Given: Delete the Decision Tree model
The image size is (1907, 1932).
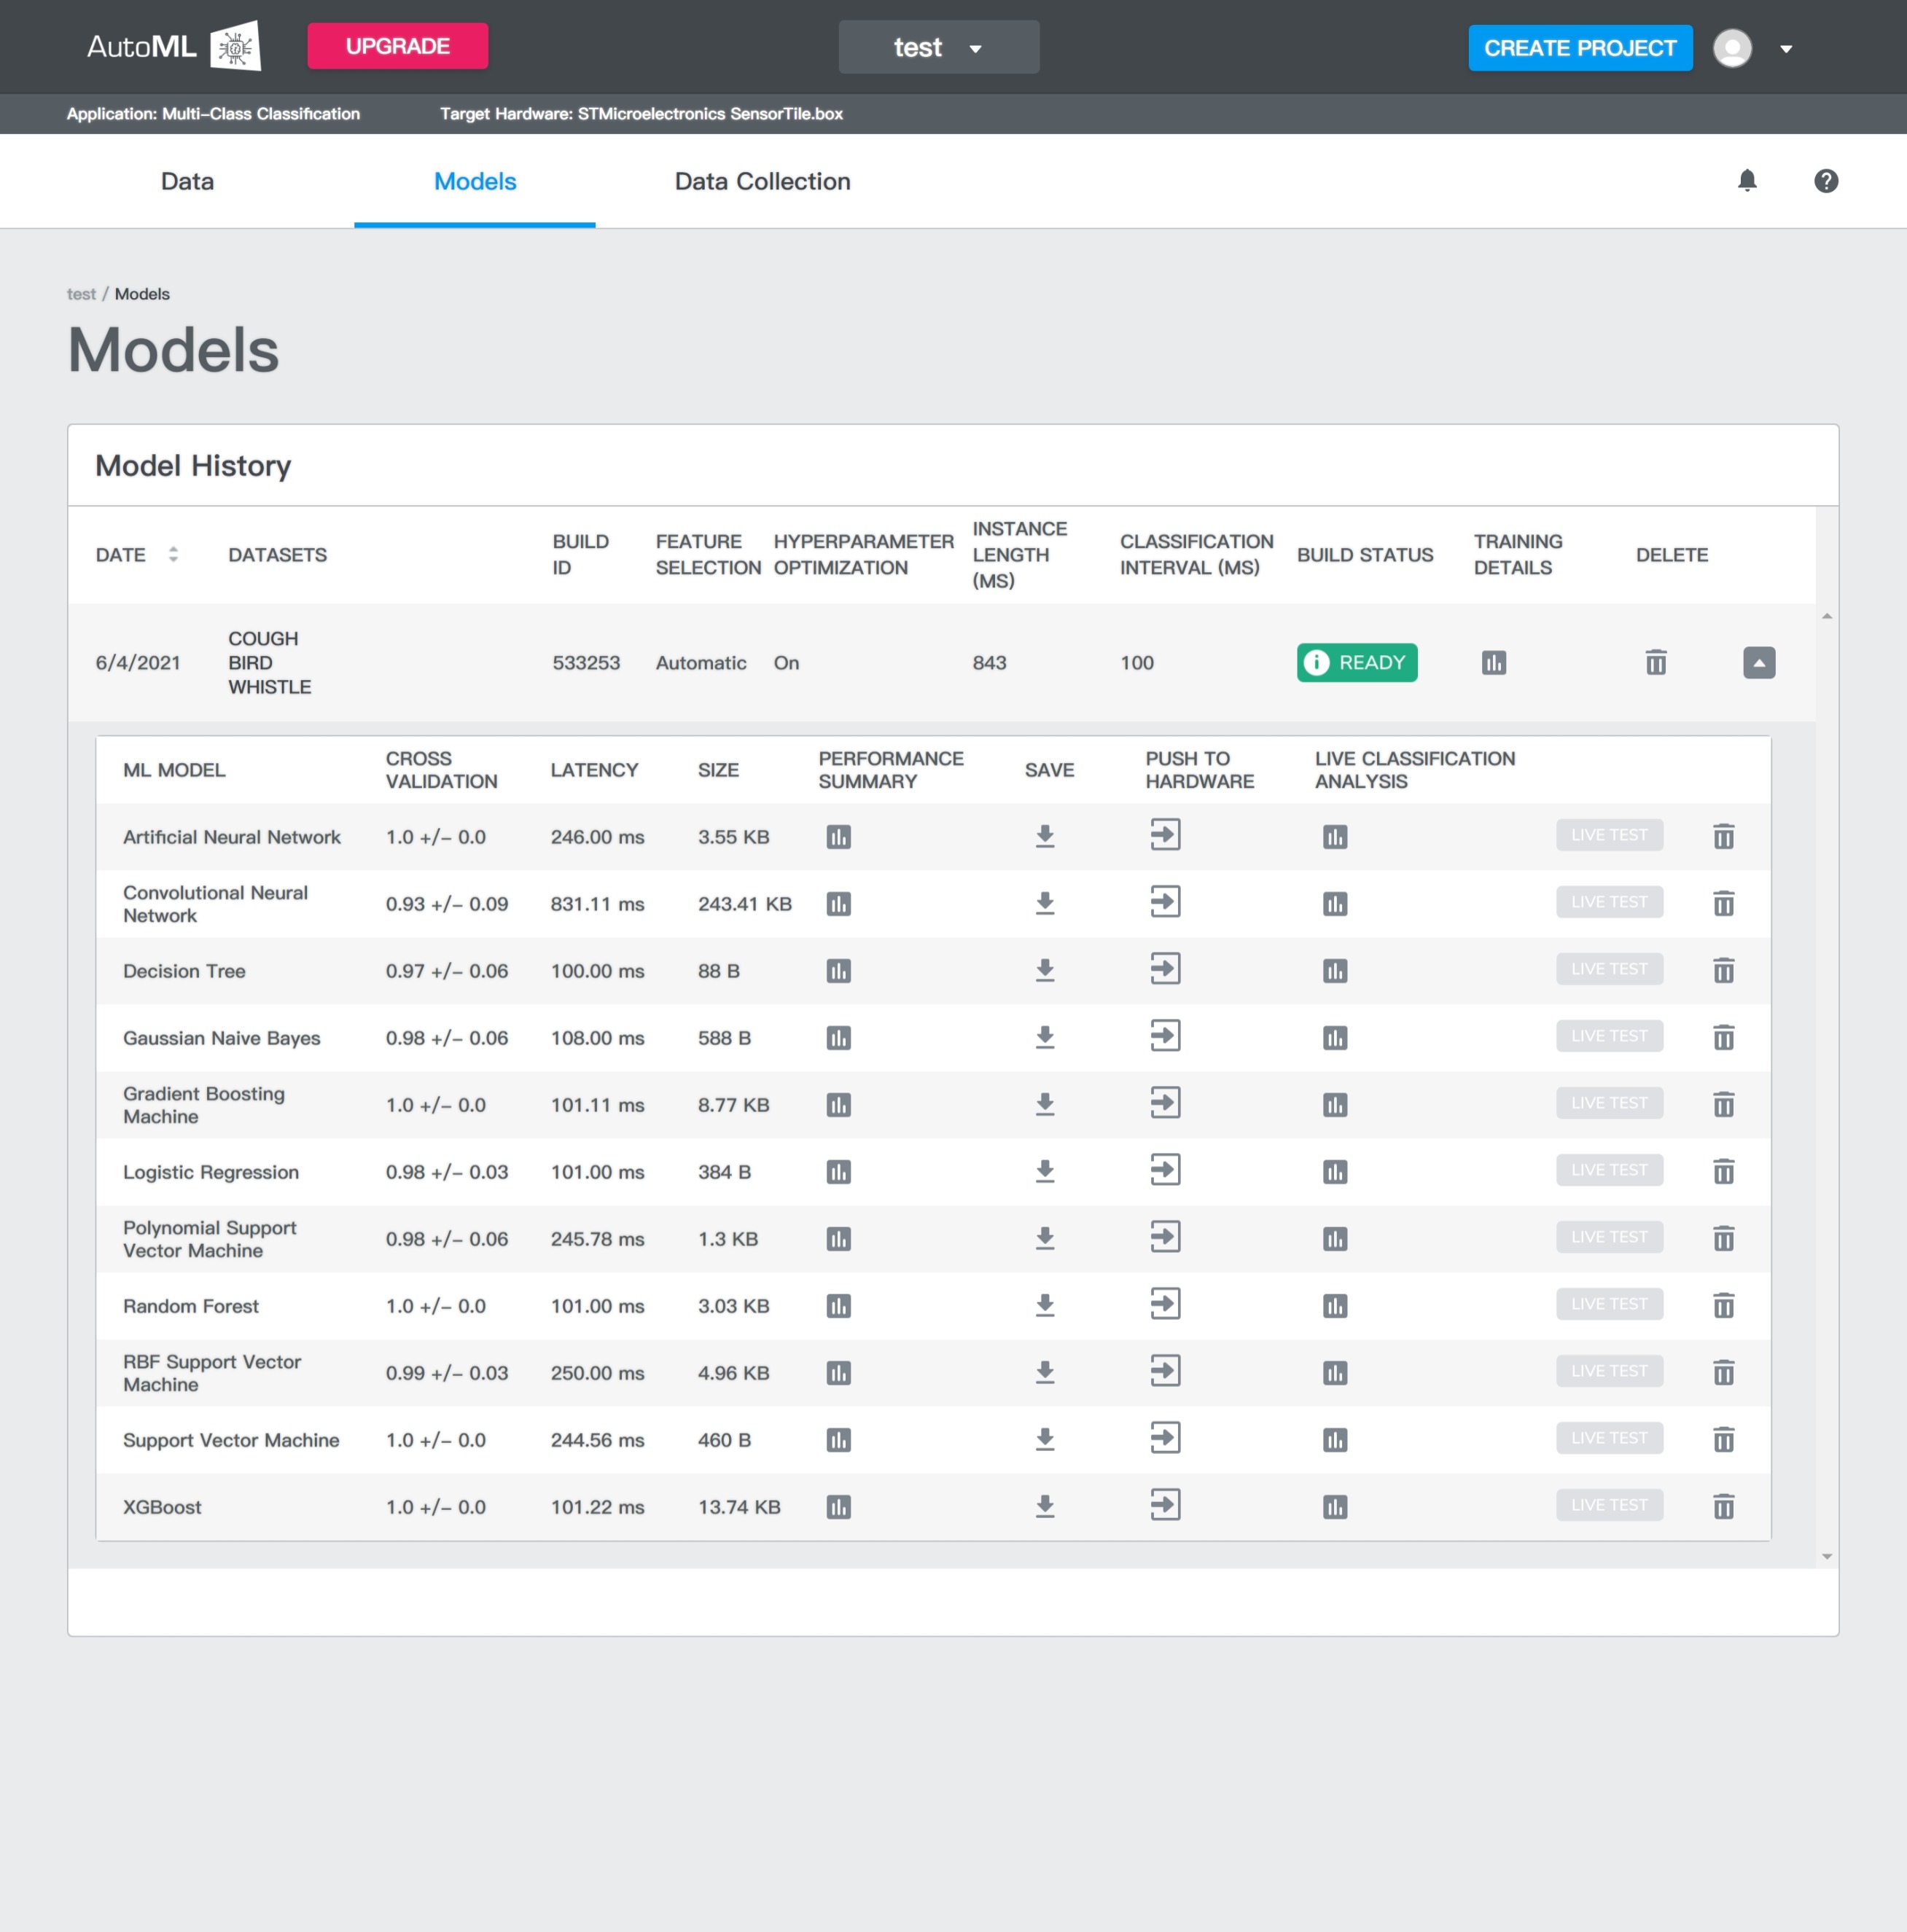Looking at the screenshot, I should coord(1723,971).
